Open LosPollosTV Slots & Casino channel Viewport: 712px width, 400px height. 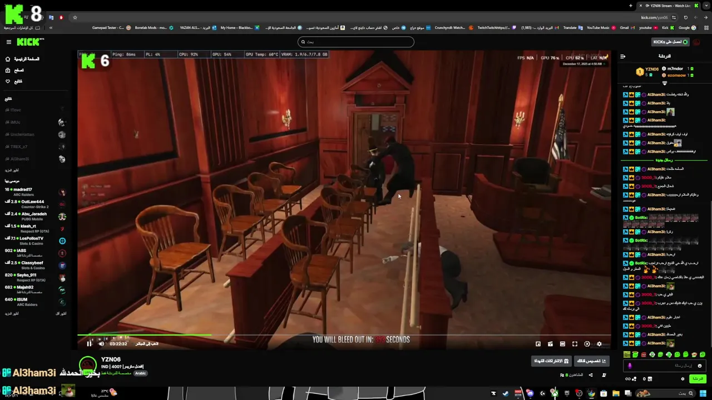click(x=35, y=241)
